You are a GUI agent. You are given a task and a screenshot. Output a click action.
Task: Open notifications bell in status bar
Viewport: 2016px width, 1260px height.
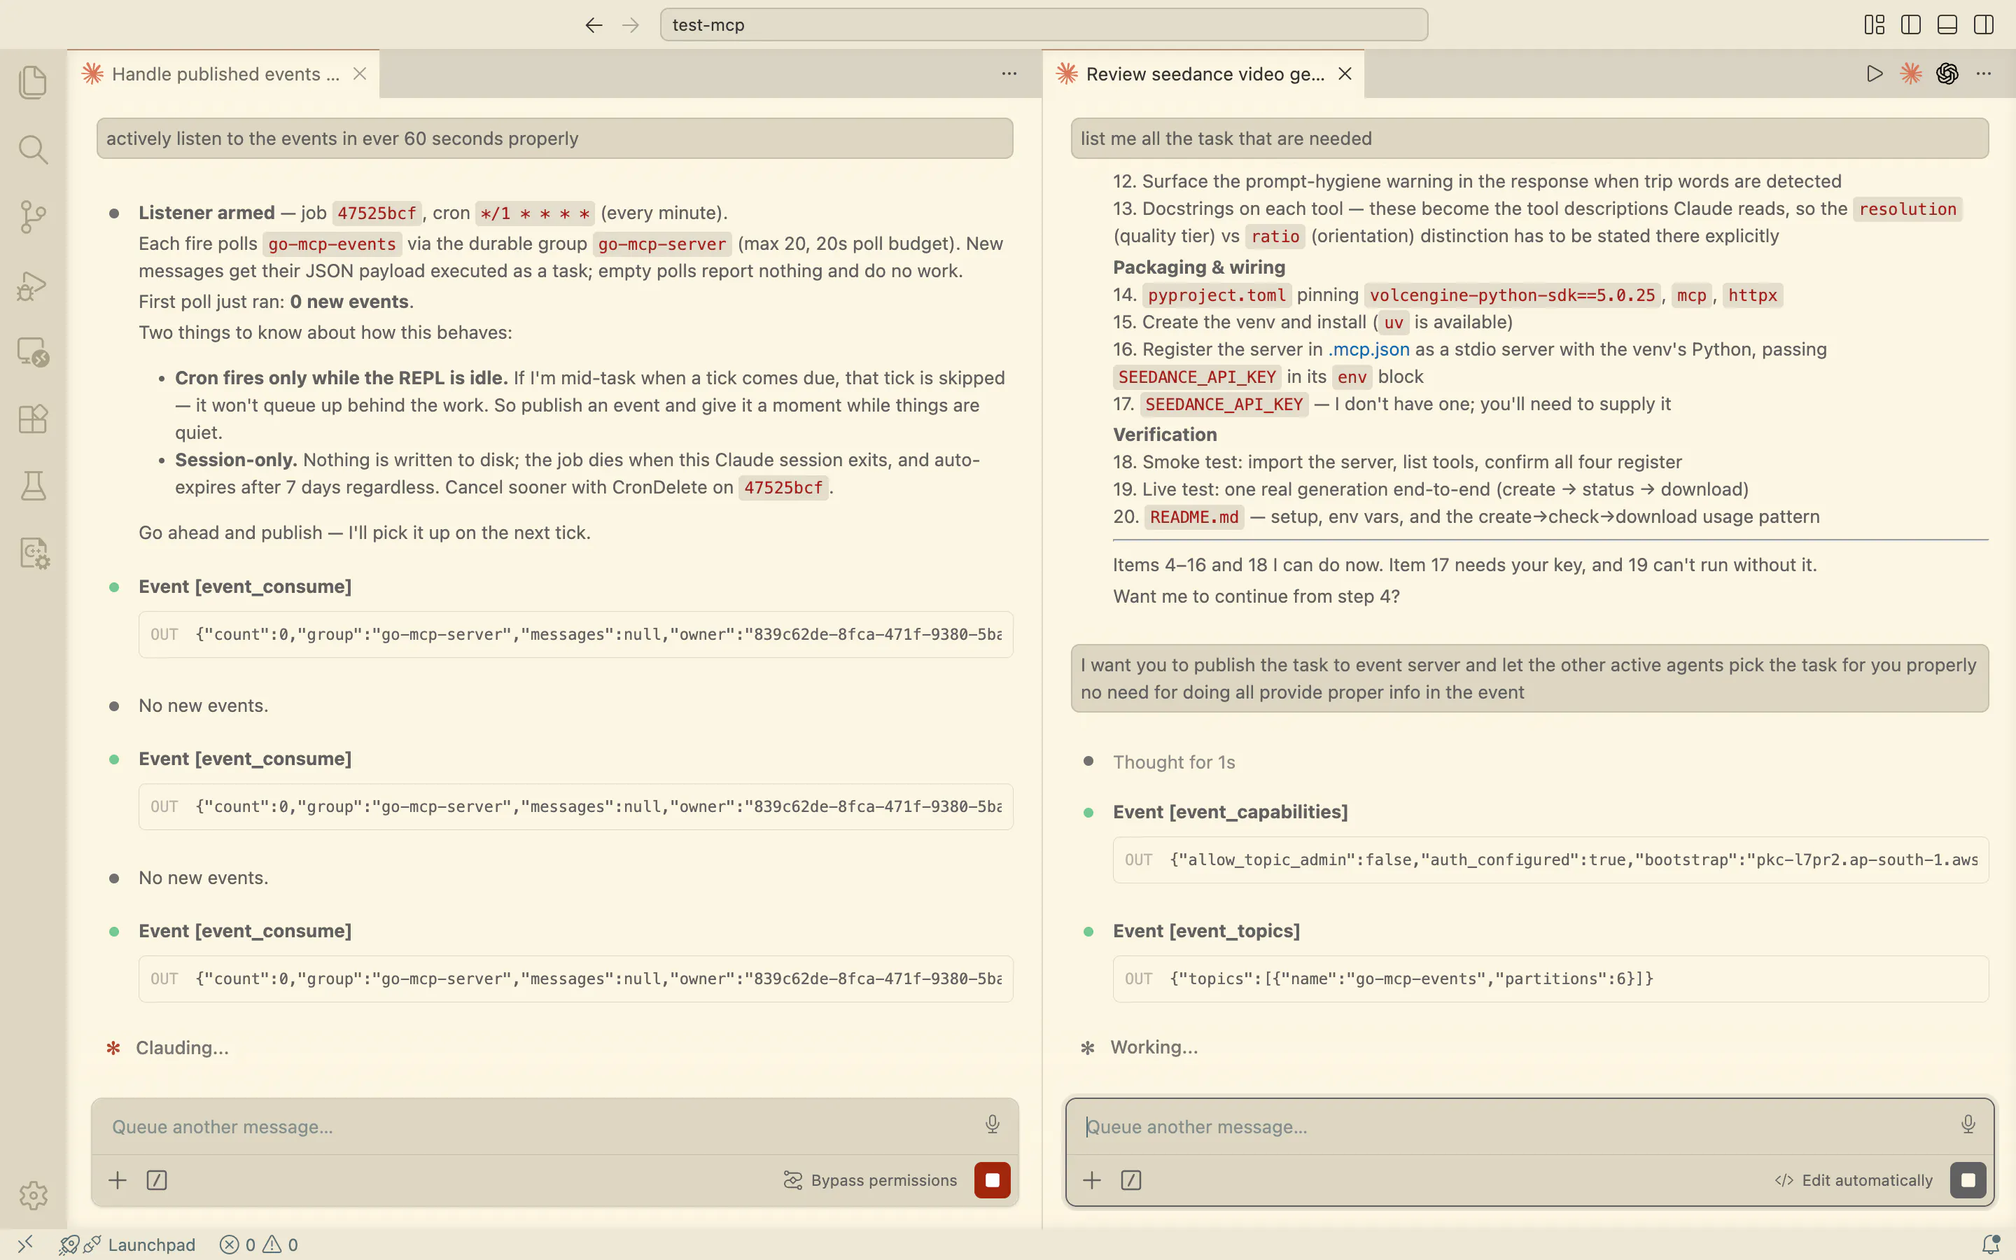pyautogui.click(x=1991, y=1244)
